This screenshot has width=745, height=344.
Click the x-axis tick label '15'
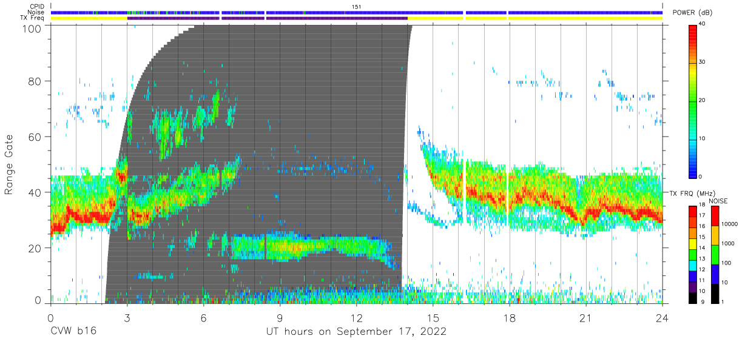433,318
